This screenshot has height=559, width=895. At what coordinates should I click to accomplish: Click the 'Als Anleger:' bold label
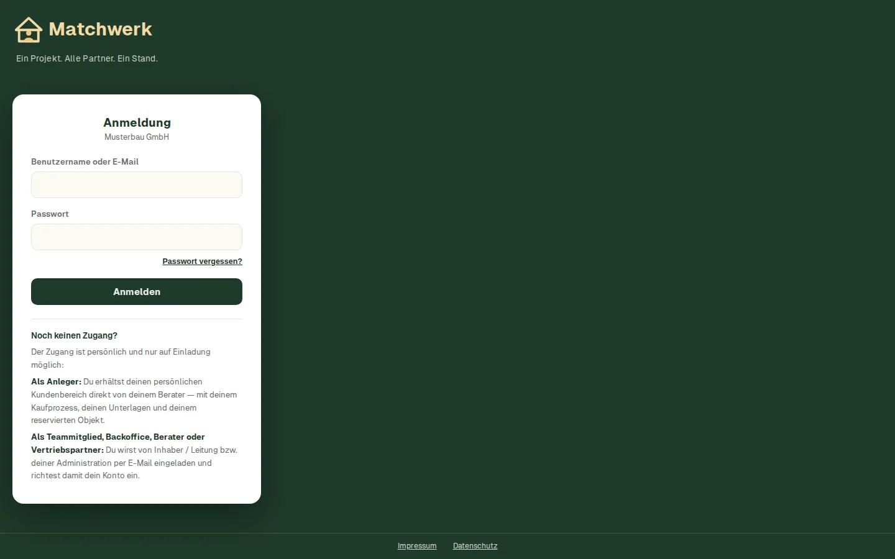point(56,381)
